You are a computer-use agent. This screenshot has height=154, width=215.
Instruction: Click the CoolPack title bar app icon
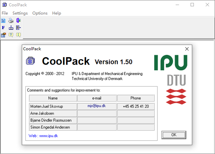[x=4, y=5]
